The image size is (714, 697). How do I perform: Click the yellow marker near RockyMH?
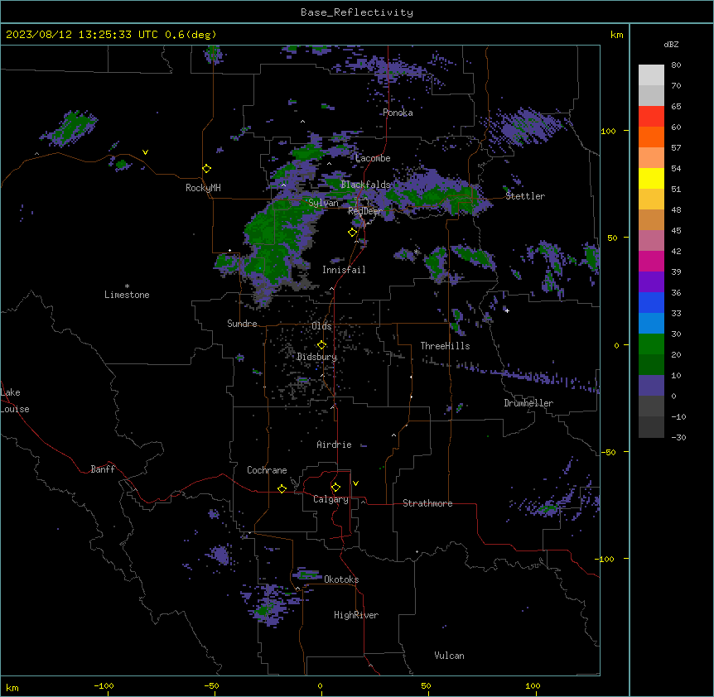coord(207,169)
